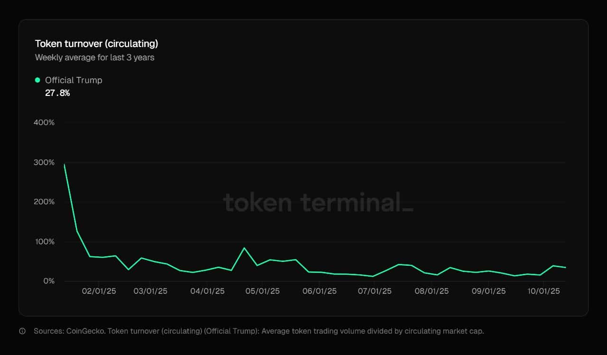Click the green Official Trump legend dot

pos(37,80)
